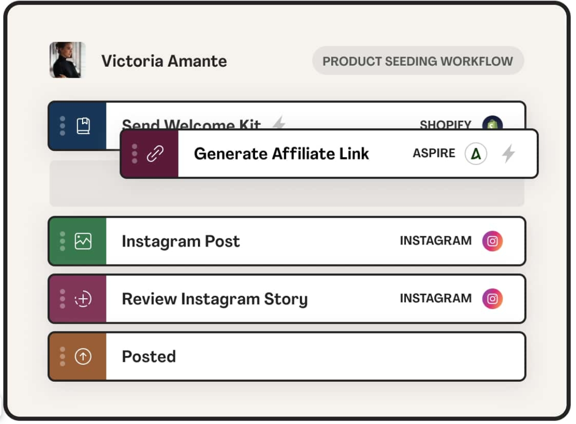Grab the drag handle on Generate Affiliate Link
The width and height of the screenshot is (576, 424).
click(135, 154)
